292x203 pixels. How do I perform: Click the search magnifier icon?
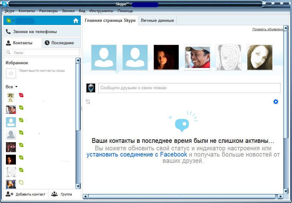click(8, 52)
